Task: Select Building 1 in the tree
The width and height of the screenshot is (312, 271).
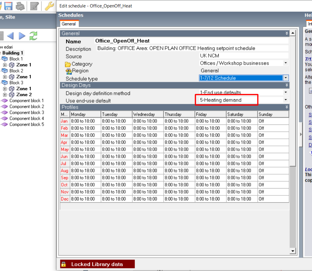Action: click(13, 53)
